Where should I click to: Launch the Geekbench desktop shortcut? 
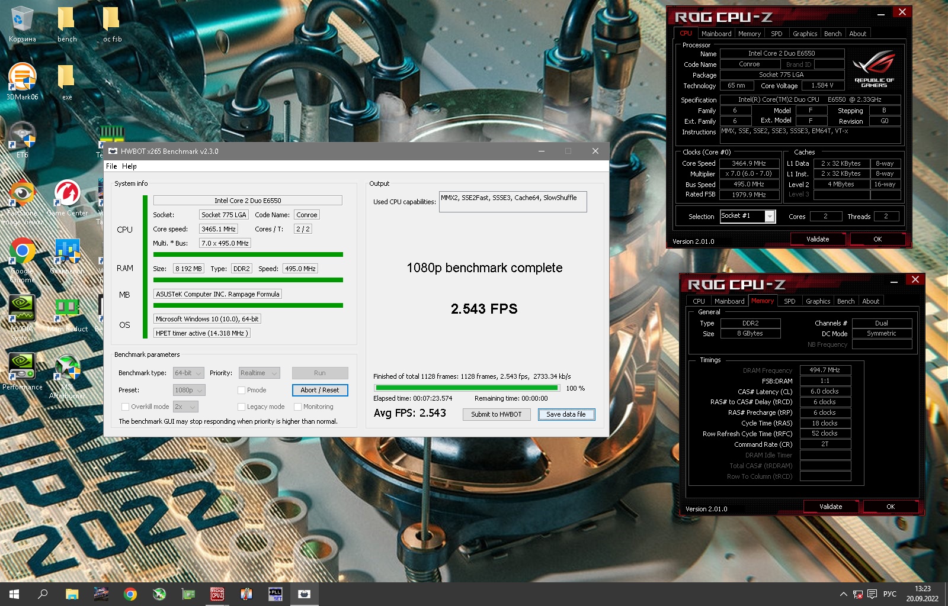(x=67, y=256)
